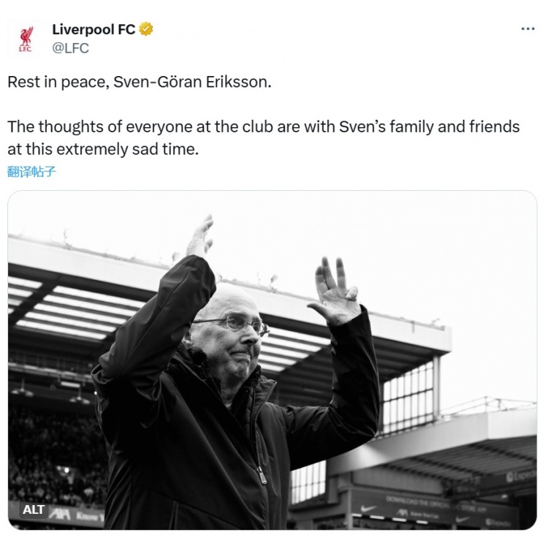Click the 'Rest in peace, Sven-Göran Eriksson' line
Image resolution: width=548 pixels, height=535 pixels.
139,82
